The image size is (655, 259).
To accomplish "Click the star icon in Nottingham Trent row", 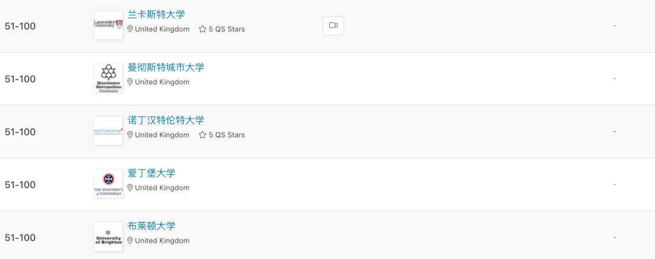I will click(203, 135).
